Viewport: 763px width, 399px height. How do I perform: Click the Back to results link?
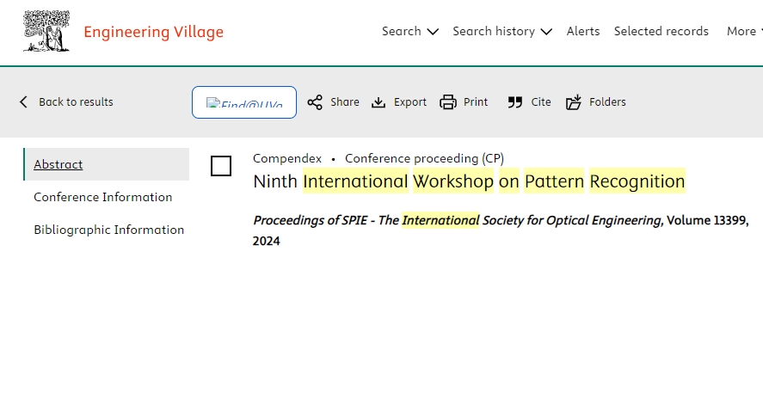point(76,102)
